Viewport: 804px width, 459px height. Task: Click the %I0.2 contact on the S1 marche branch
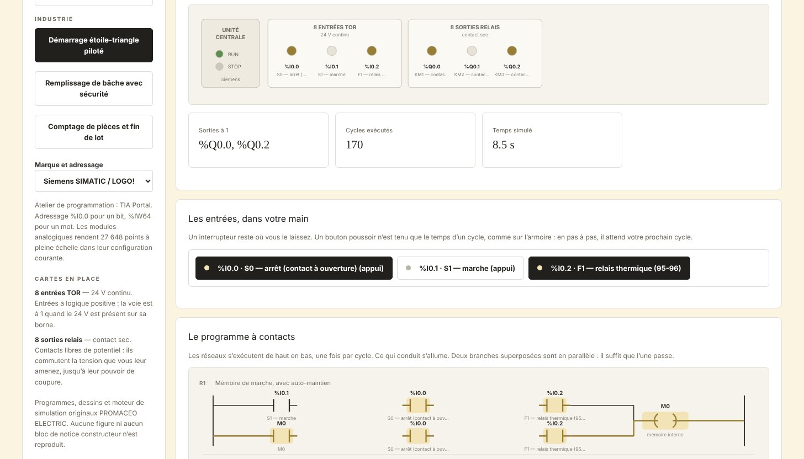tap(555, 405)
